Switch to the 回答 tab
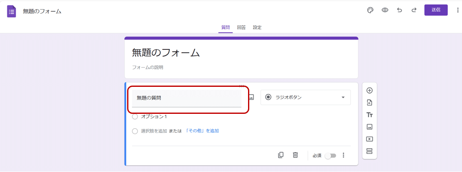The image size is (462, 172). click(241, 27)
